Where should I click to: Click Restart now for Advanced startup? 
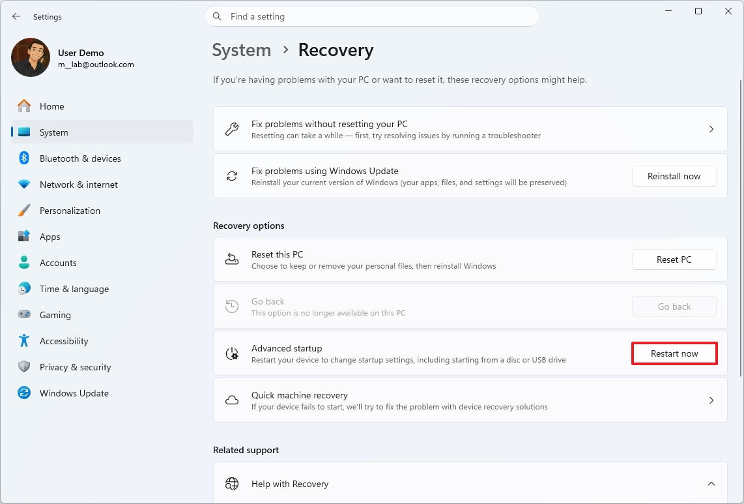(674, 353)
